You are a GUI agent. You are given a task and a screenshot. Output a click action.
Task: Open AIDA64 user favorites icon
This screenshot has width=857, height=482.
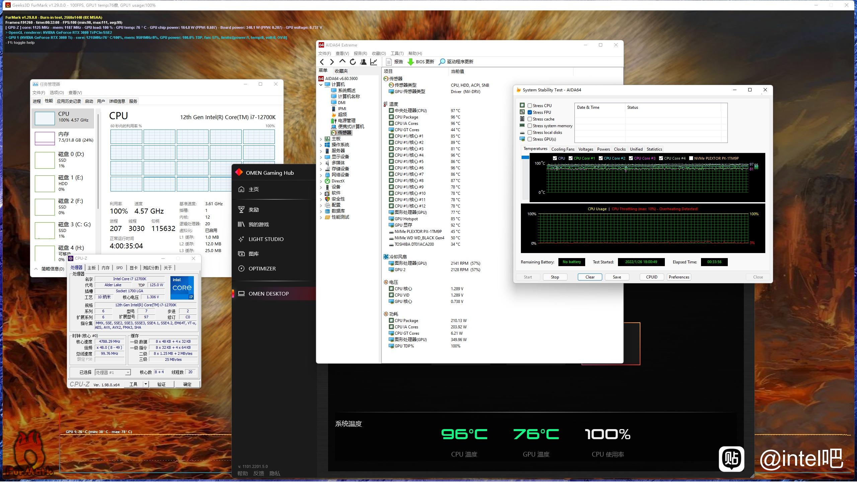click(363, 62)
